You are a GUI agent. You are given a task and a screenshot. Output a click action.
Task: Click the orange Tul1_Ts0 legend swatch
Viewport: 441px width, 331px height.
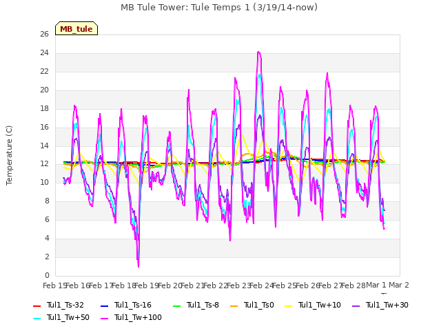click(234, 305)
